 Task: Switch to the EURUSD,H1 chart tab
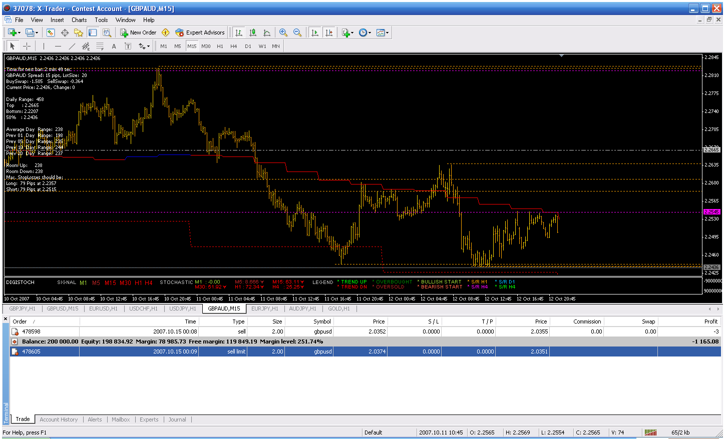point(103,308)
